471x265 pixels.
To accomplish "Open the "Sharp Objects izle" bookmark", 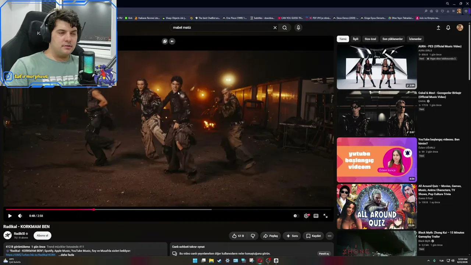I will pyautogui.click(x=174, y=18).
